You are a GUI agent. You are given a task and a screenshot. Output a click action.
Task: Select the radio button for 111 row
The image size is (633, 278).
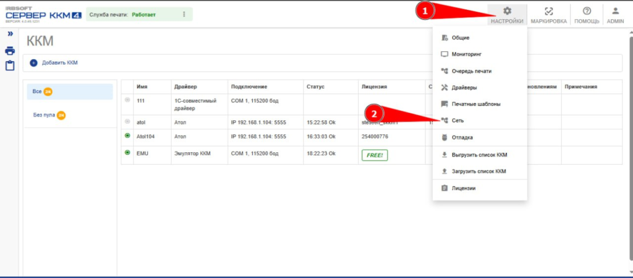(x=127, y=100)
